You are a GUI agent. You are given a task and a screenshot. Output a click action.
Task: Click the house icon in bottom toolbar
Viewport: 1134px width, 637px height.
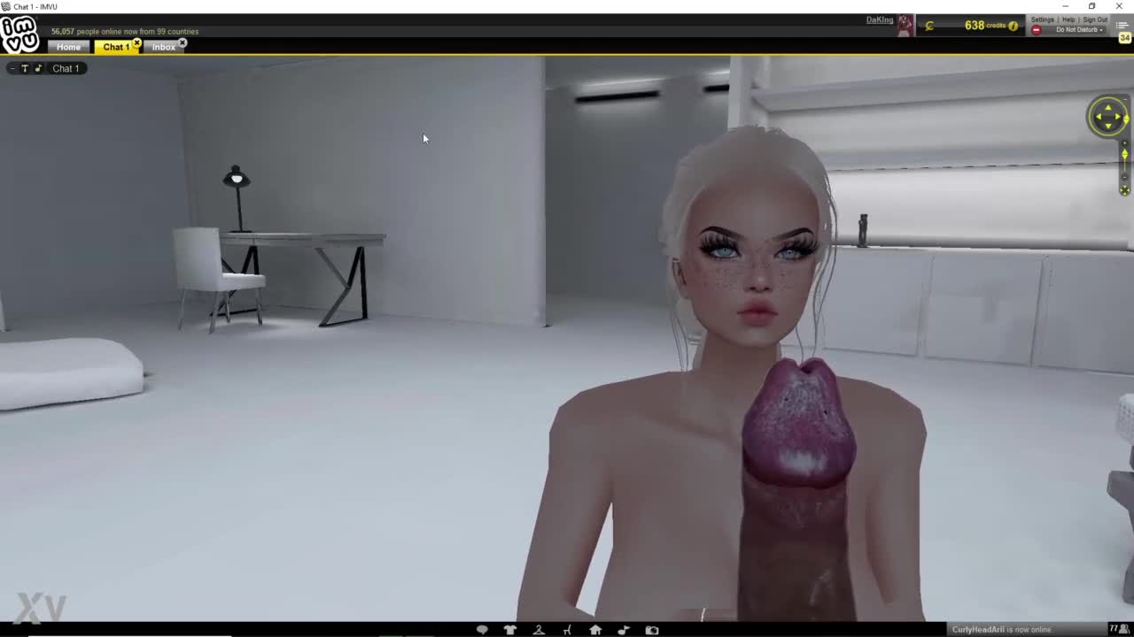[595, 630]
